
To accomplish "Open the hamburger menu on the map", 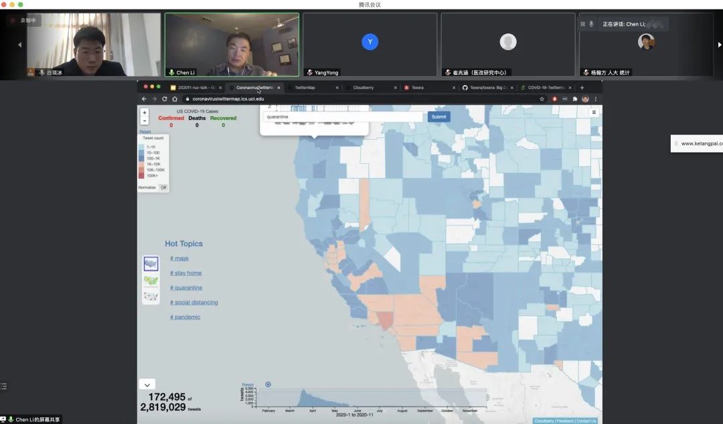I will 594,113.
